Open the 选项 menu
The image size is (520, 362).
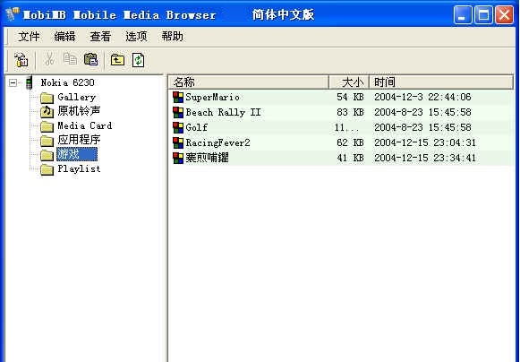(x=136, y=37)
